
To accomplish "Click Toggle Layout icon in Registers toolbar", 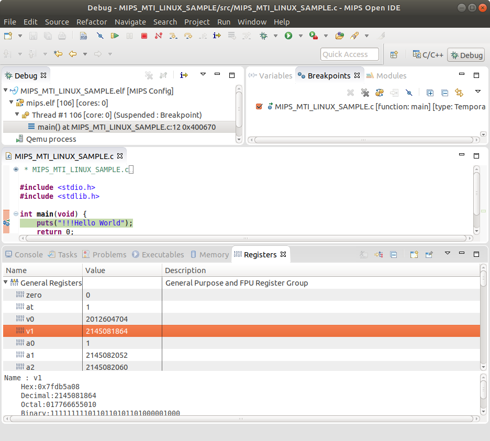I will click(x=378, y=255).
